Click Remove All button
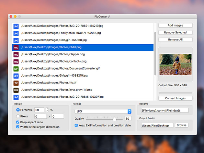The width and height of the screenshot is (204, 153). click(x=176, y=39)
